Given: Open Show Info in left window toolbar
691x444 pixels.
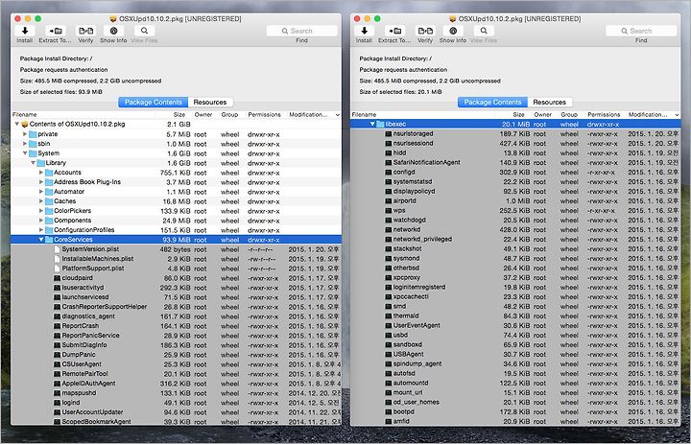Looking at the screenshot, I should coord(113,31).
